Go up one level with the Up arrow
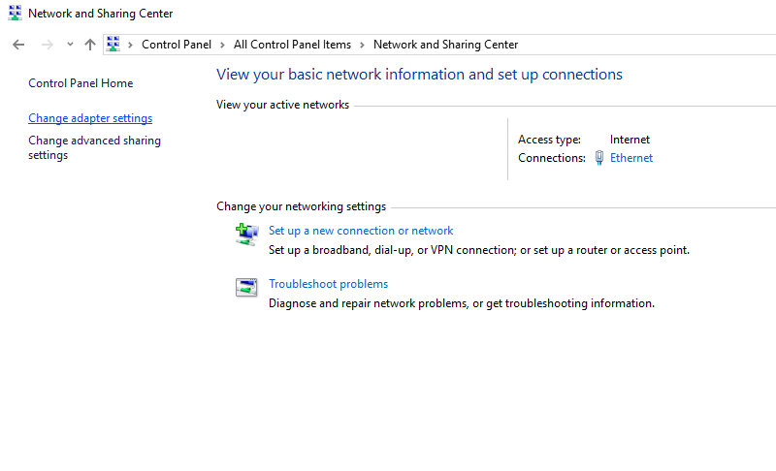Screen dimensions: 776x471 coord(90,45)
